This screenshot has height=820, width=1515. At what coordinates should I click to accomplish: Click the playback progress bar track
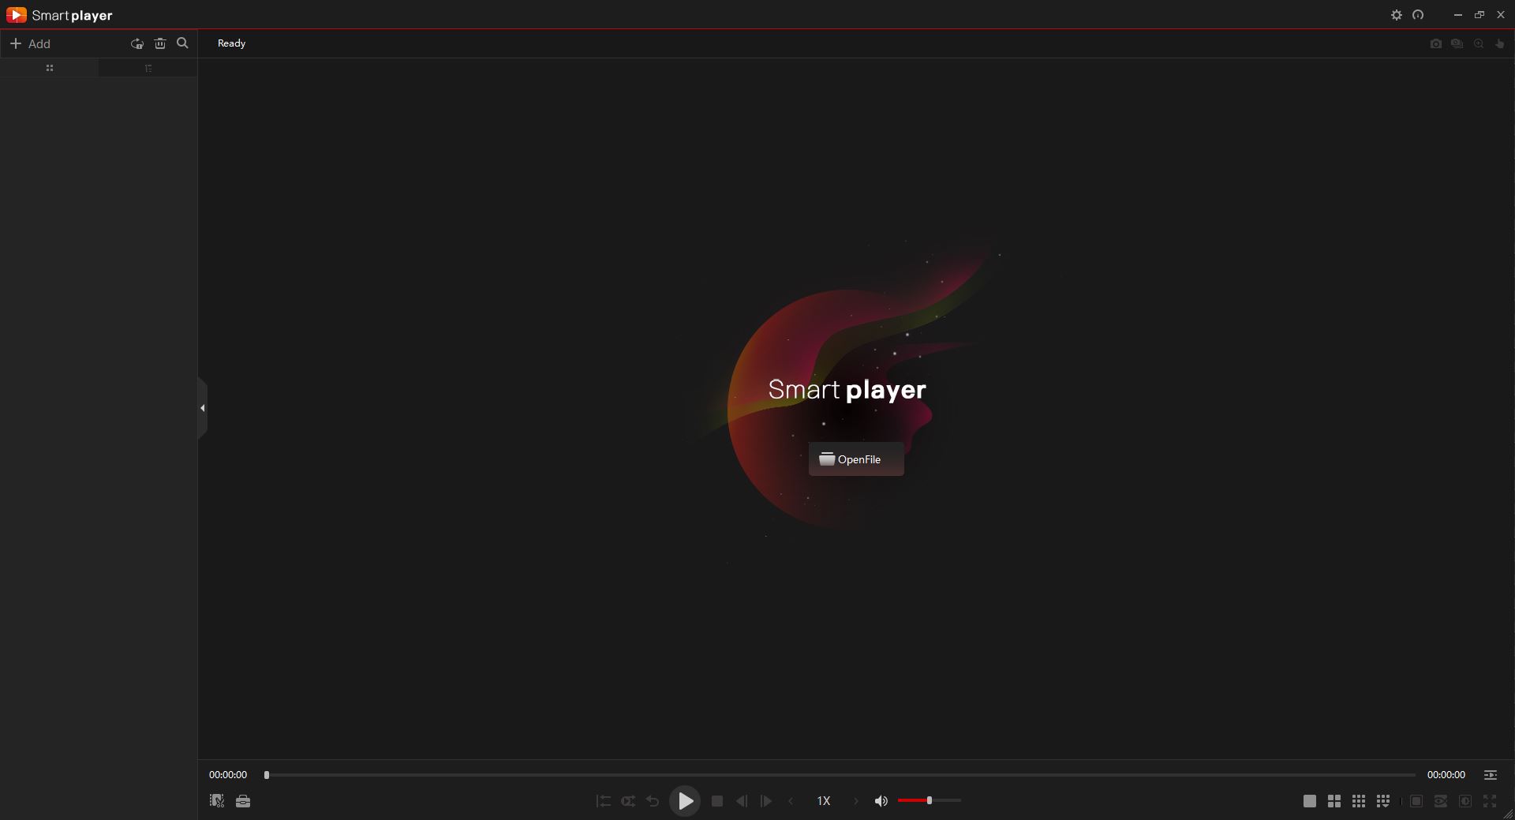[x=840, y=775]
